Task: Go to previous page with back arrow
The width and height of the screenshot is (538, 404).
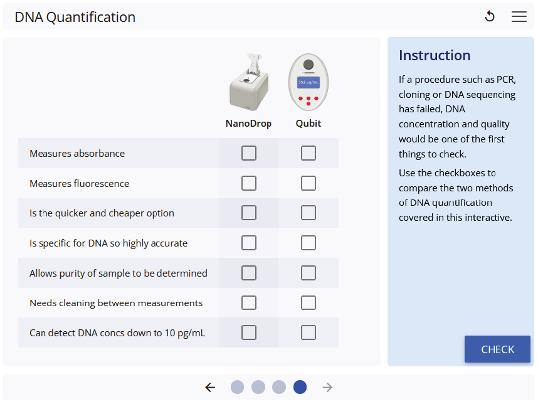Action: tap(210, 387)
